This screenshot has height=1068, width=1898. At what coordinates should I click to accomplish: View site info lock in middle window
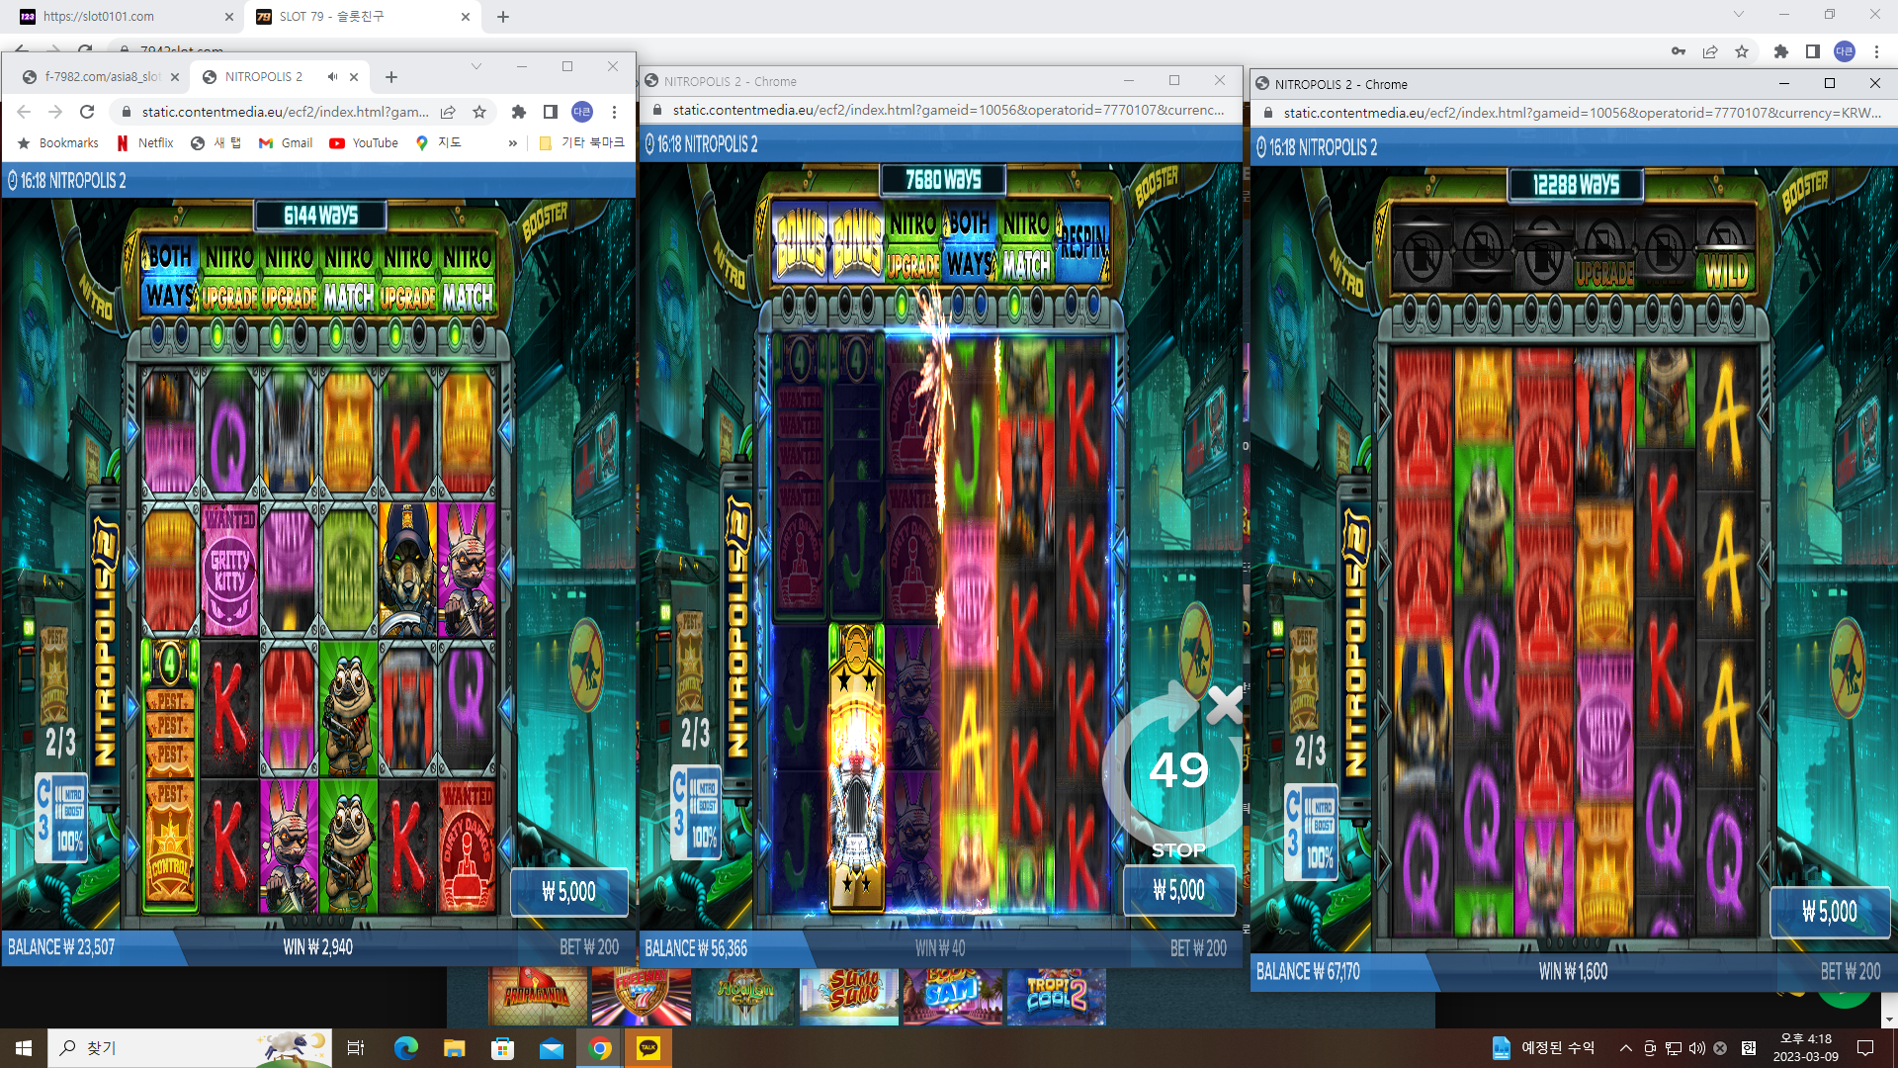pos(657,110)
